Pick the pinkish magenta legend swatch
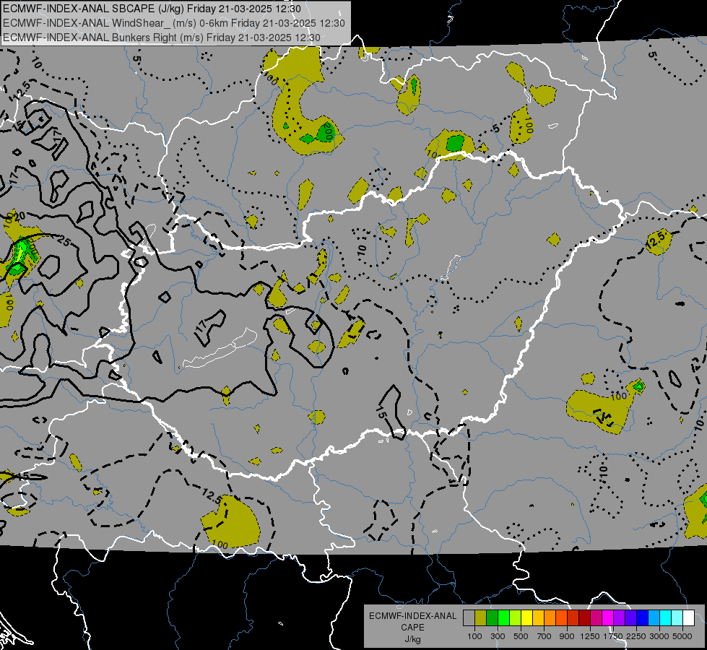 597,618
